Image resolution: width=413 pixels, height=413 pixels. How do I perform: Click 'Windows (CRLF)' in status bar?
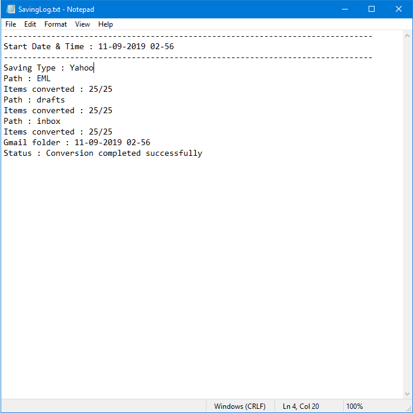coord(240,406)
